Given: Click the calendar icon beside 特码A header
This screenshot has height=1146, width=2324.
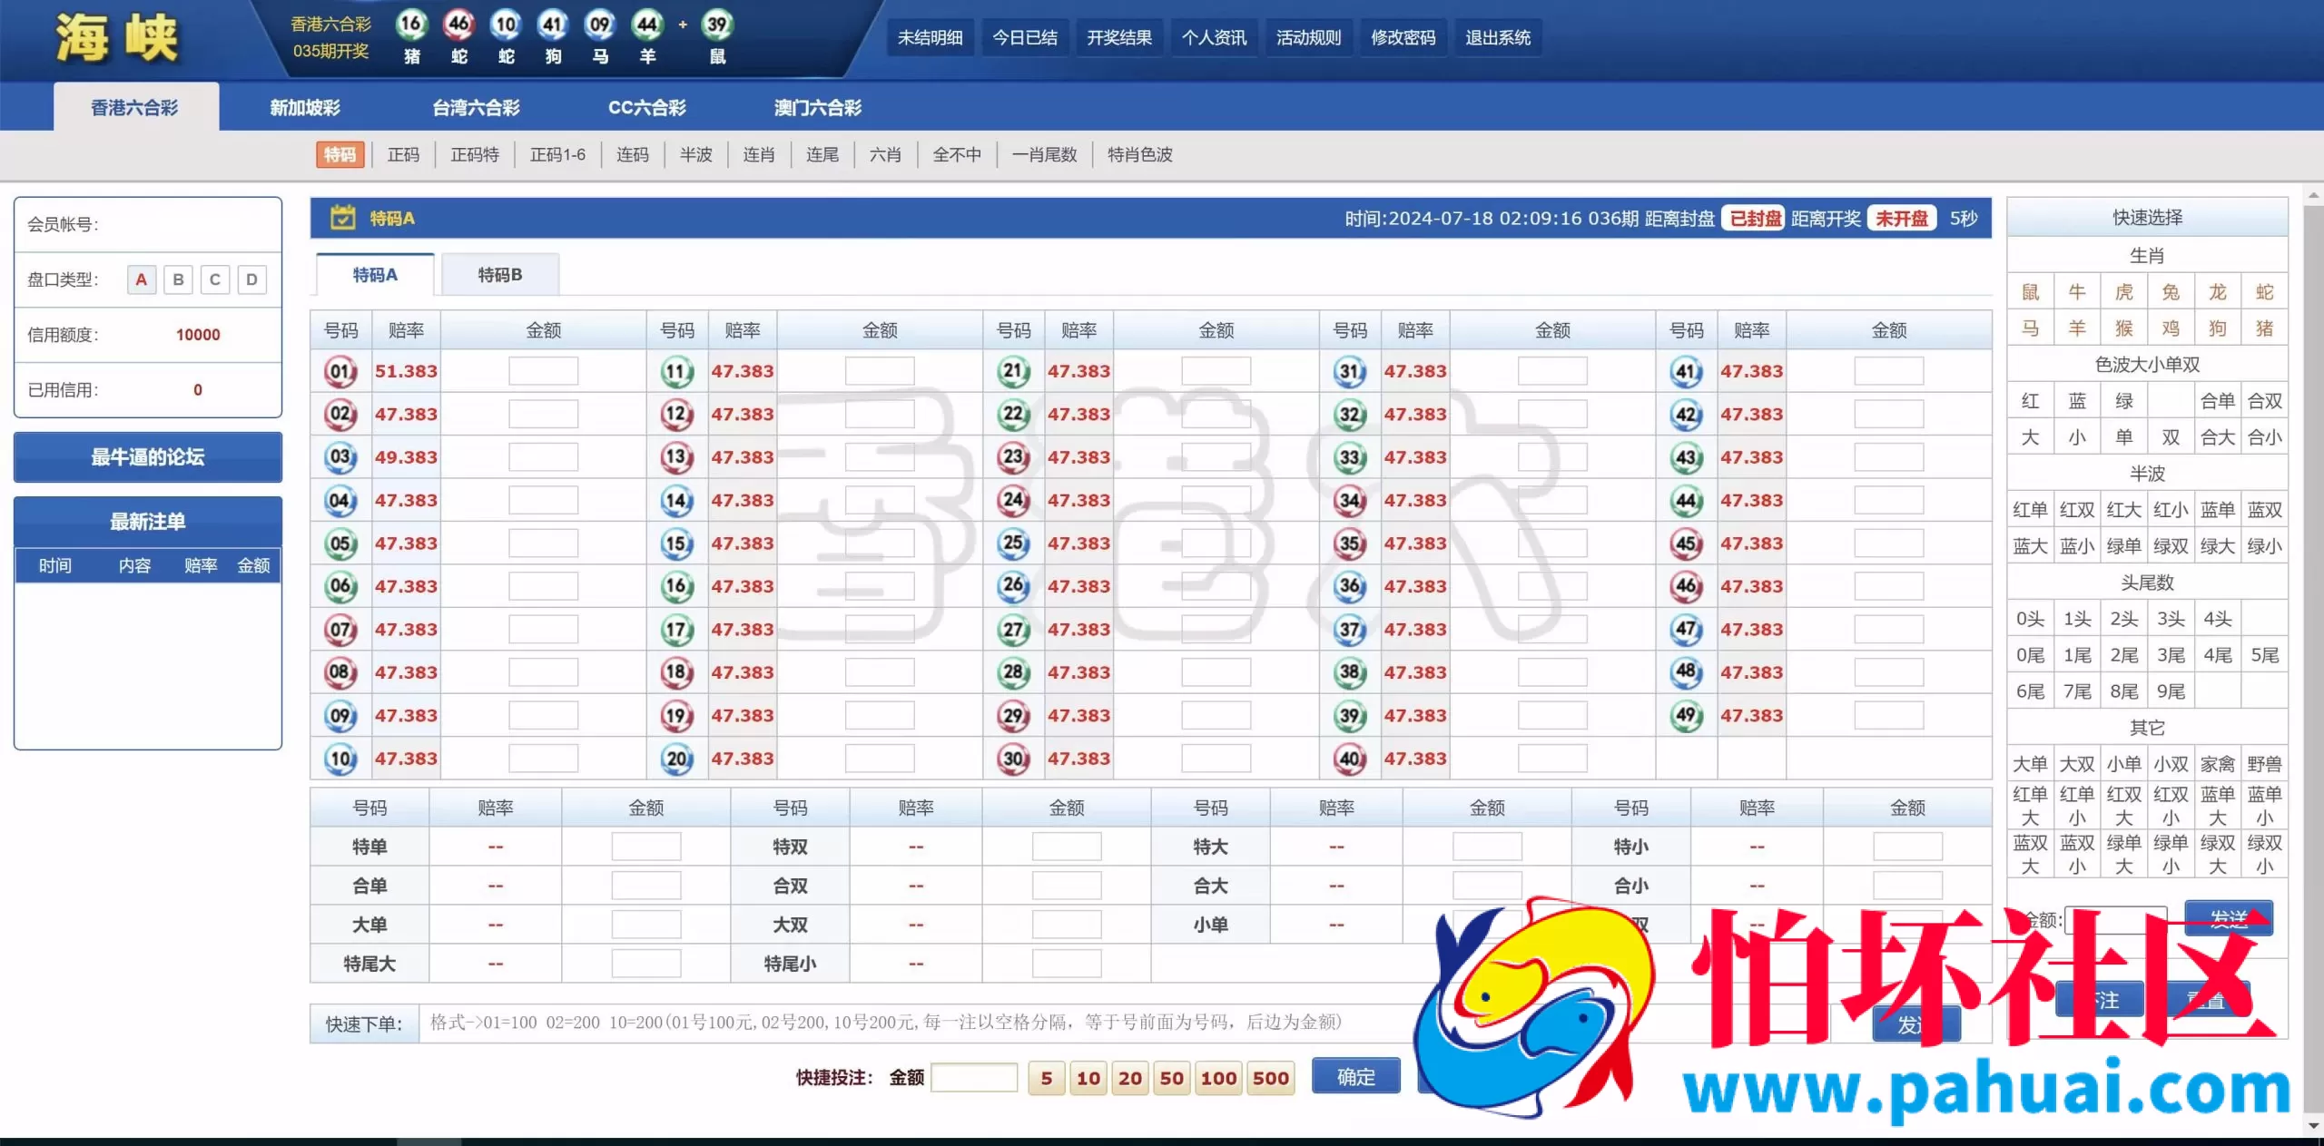Looking at the screenshot, I should (x=342, y=218).
